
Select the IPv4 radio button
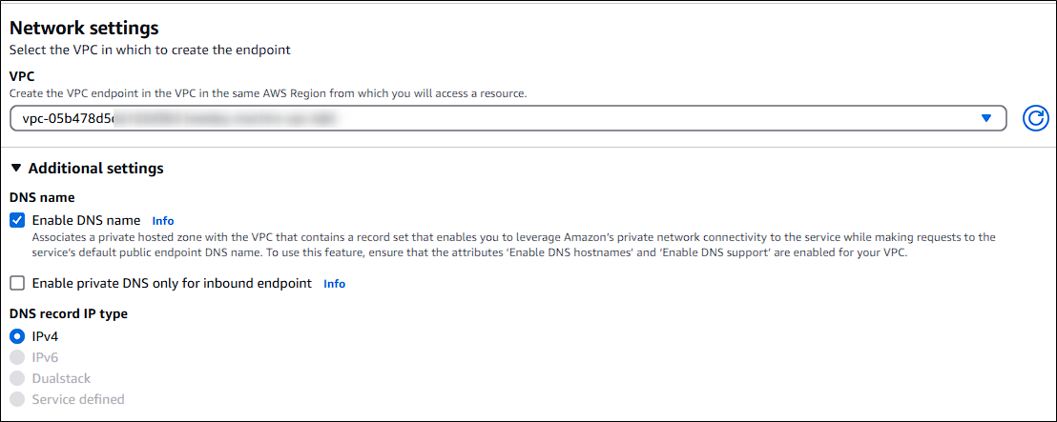click(17, 336)
